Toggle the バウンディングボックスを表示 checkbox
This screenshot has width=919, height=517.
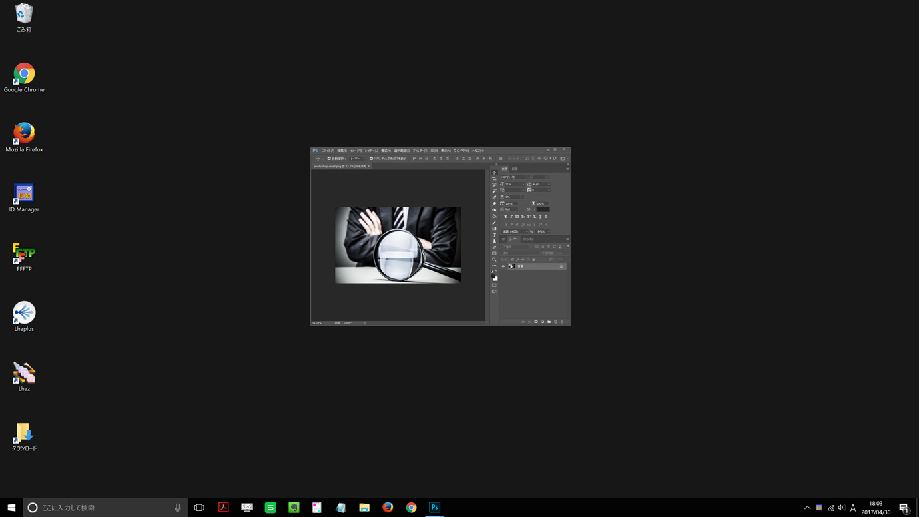(371, 159)
